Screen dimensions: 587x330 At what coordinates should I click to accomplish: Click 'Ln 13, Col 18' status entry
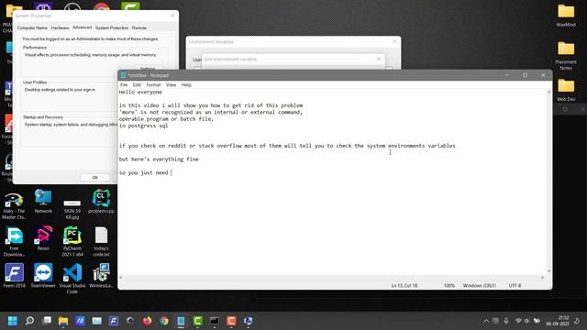coord(404,285)
